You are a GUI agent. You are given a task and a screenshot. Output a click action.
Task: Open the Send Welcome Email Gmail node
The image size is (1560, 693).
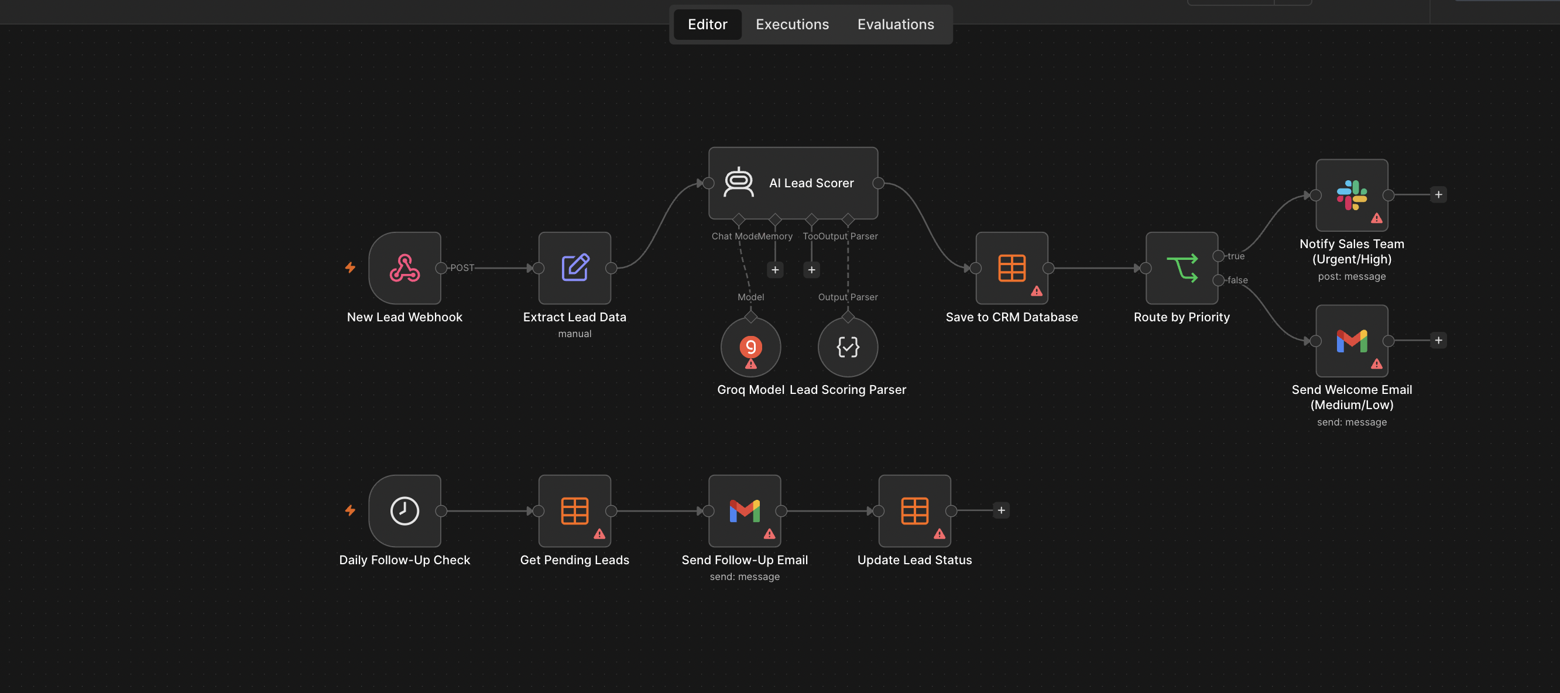[x=1352, y=341]
